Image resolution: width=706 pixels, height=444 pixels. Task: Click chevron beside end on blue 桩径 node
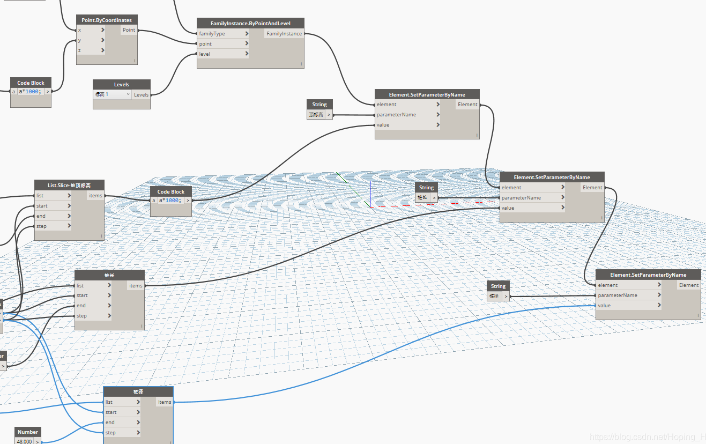138,423
